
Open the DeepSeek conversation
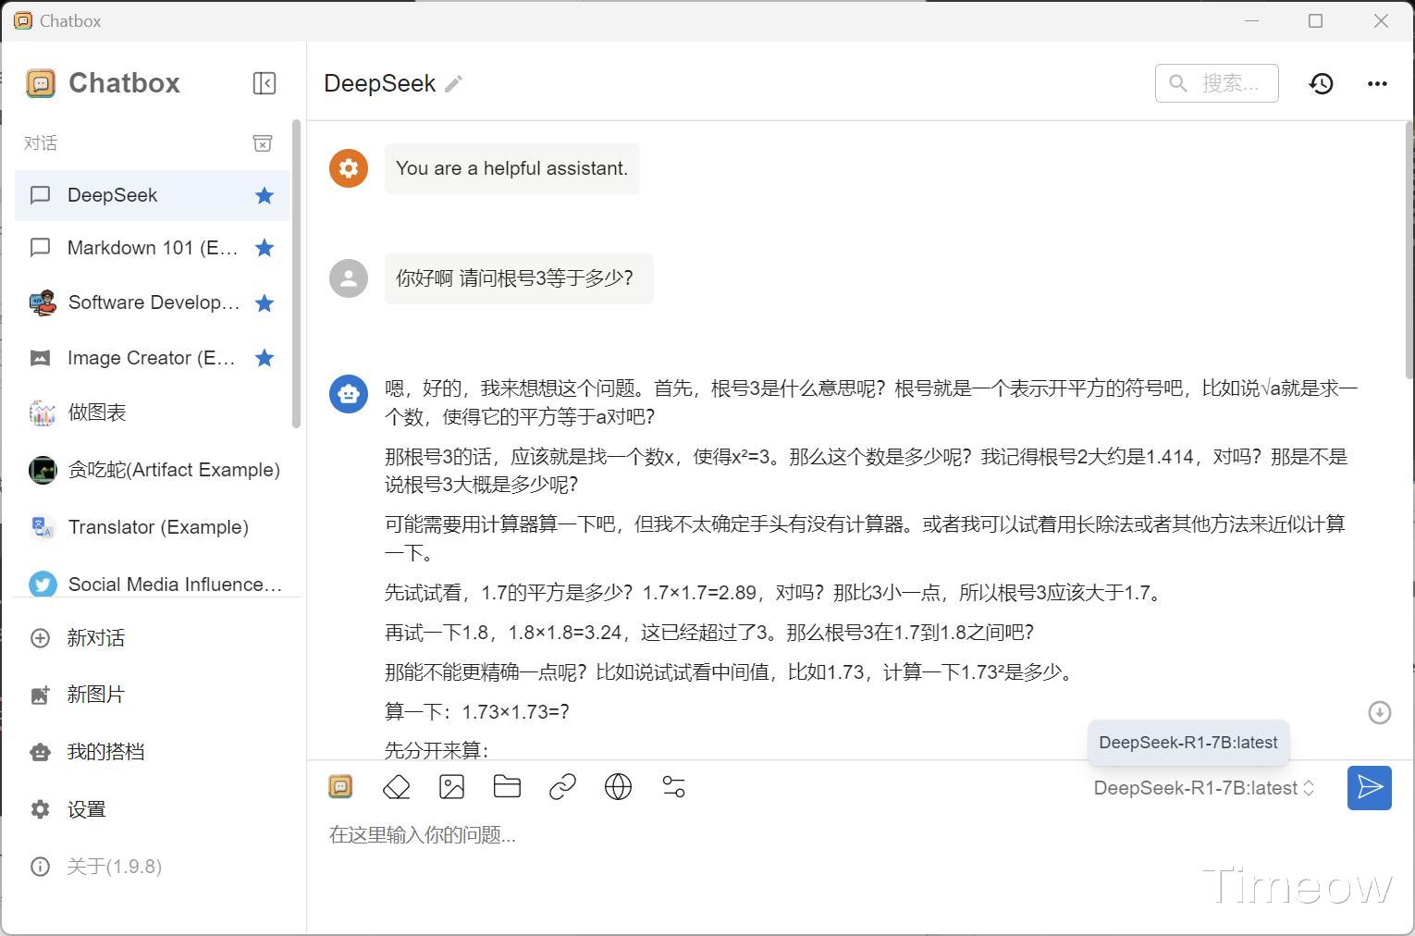point(153,195)
